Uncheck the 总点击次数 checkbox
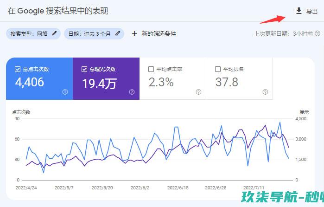324x207 pixels. [x=18, y=69]
